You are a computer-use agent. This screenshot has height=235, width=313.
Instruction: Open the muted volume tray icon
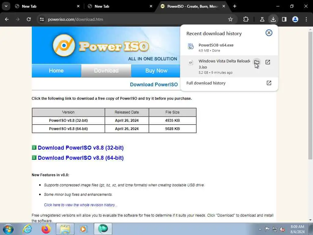(282, 229)
